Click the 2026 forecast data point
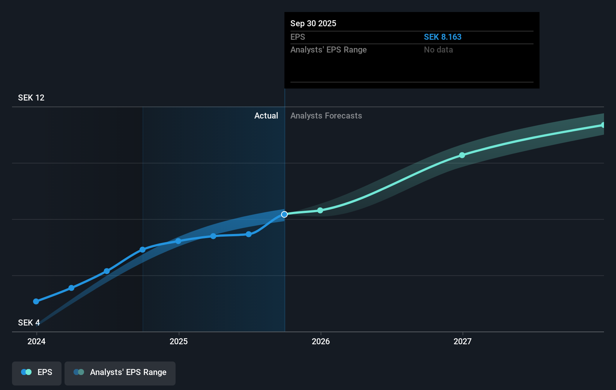Viewport: 616px width, 390px height. (x=320, y=210)
